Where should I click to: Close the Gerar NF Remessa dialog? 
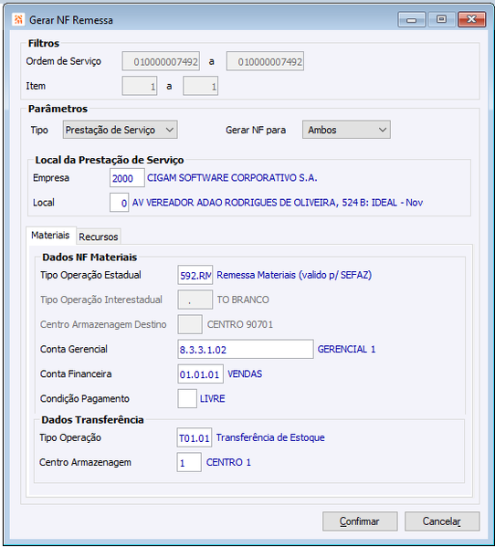[471, 19]
